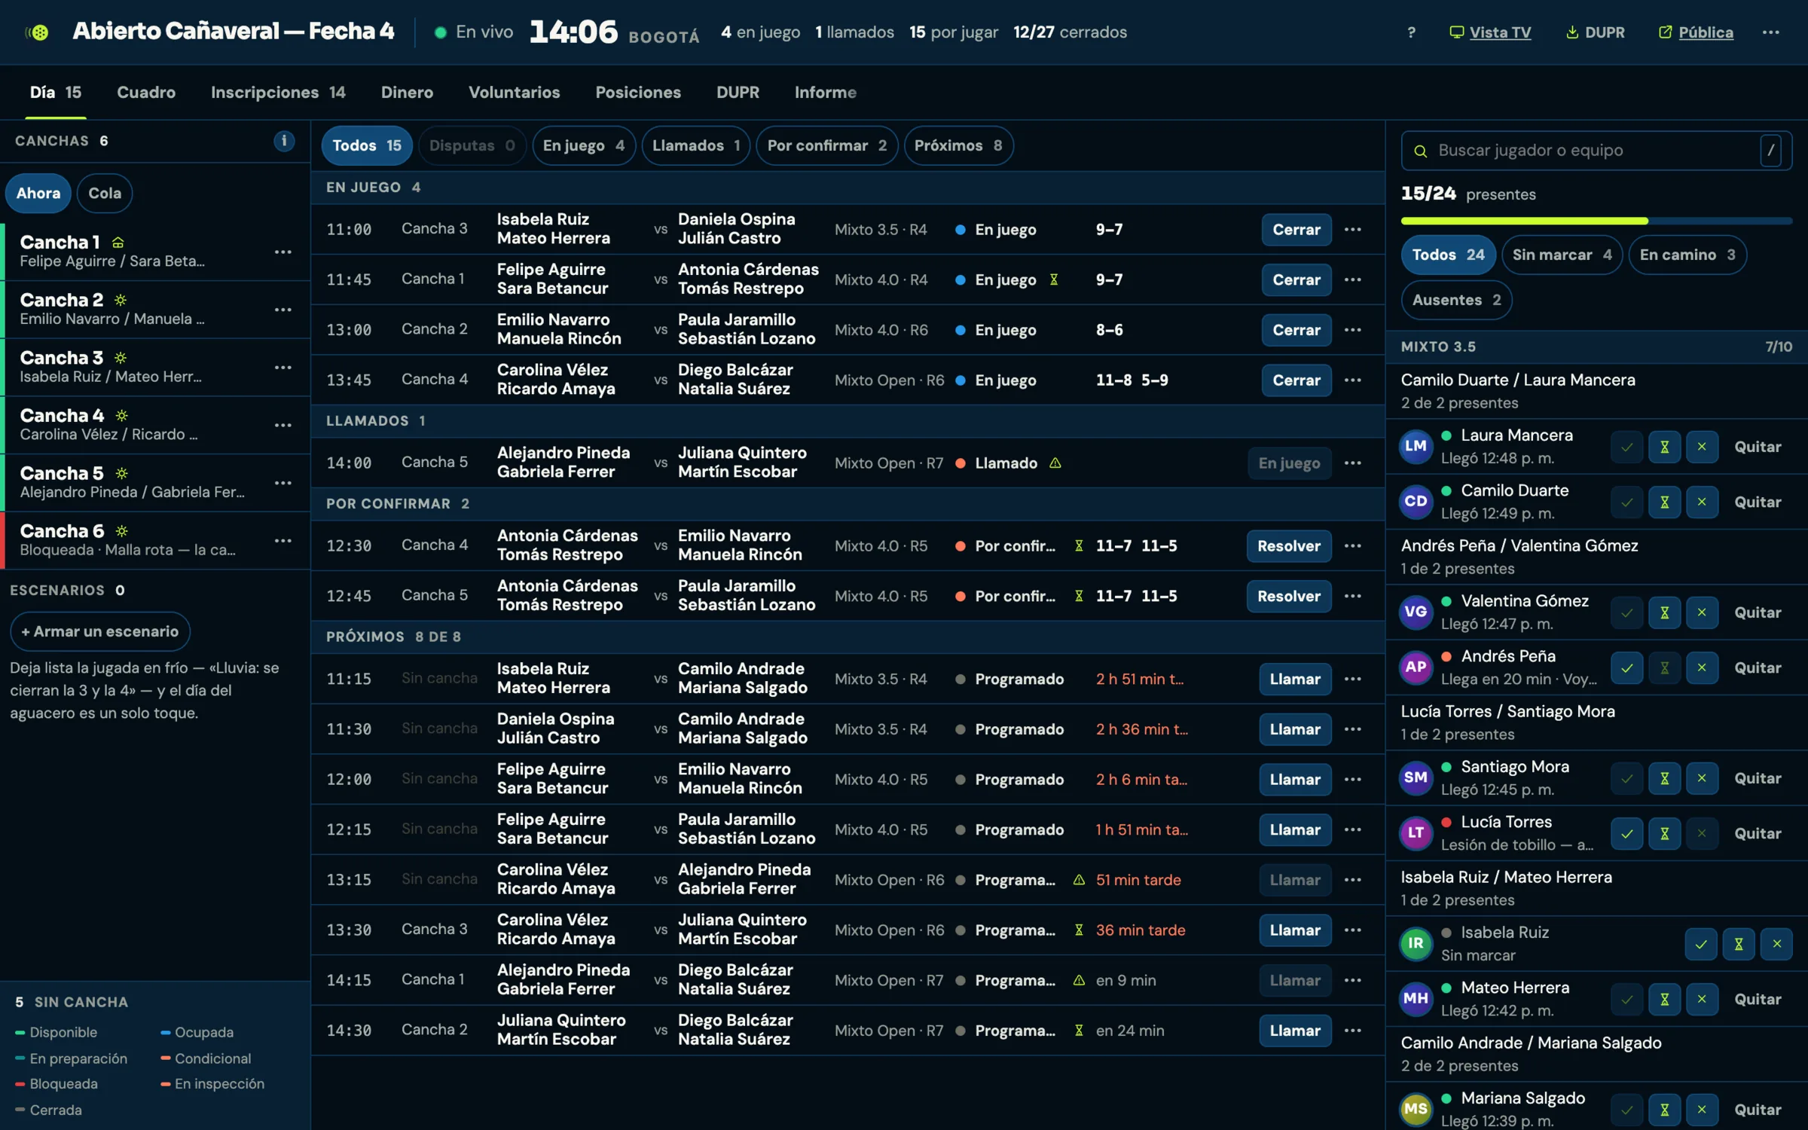Click the sun icon next to Cancha 3
Screen dimensions: 1808x1130
pos(121,358)
